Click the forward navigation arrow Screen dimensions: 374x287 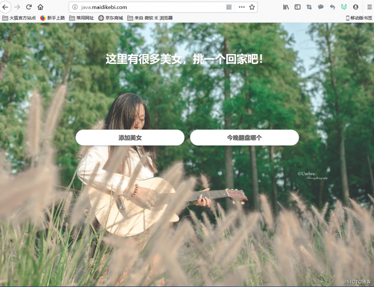pyautogui.click(x=17, y=7)
